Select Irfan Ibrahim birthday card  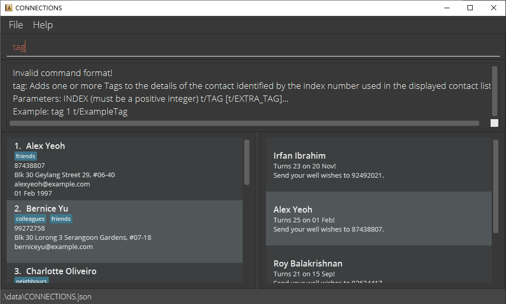pos(379,165)
